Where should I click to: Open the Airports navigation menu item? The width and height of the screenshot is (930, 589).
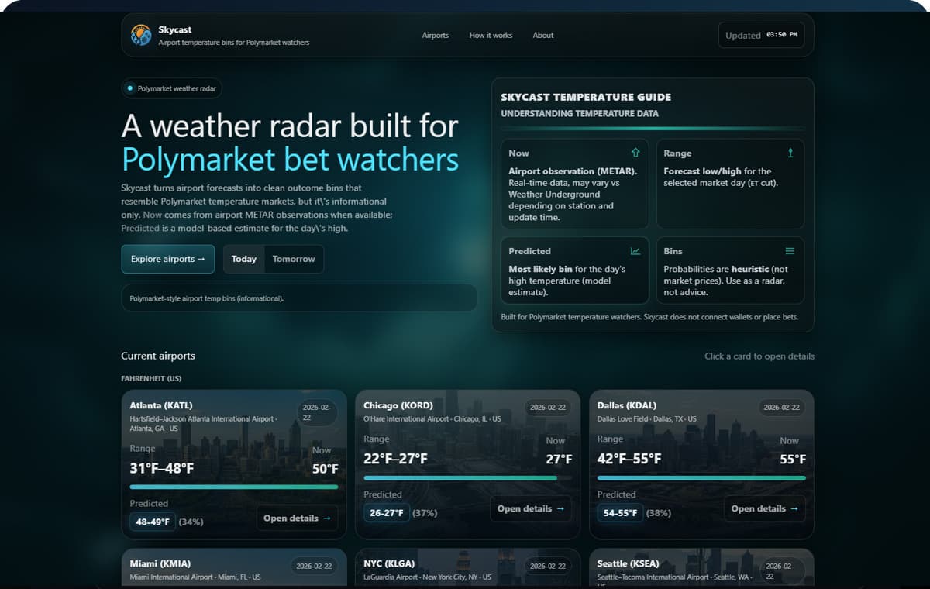click(x=436, y=35)
